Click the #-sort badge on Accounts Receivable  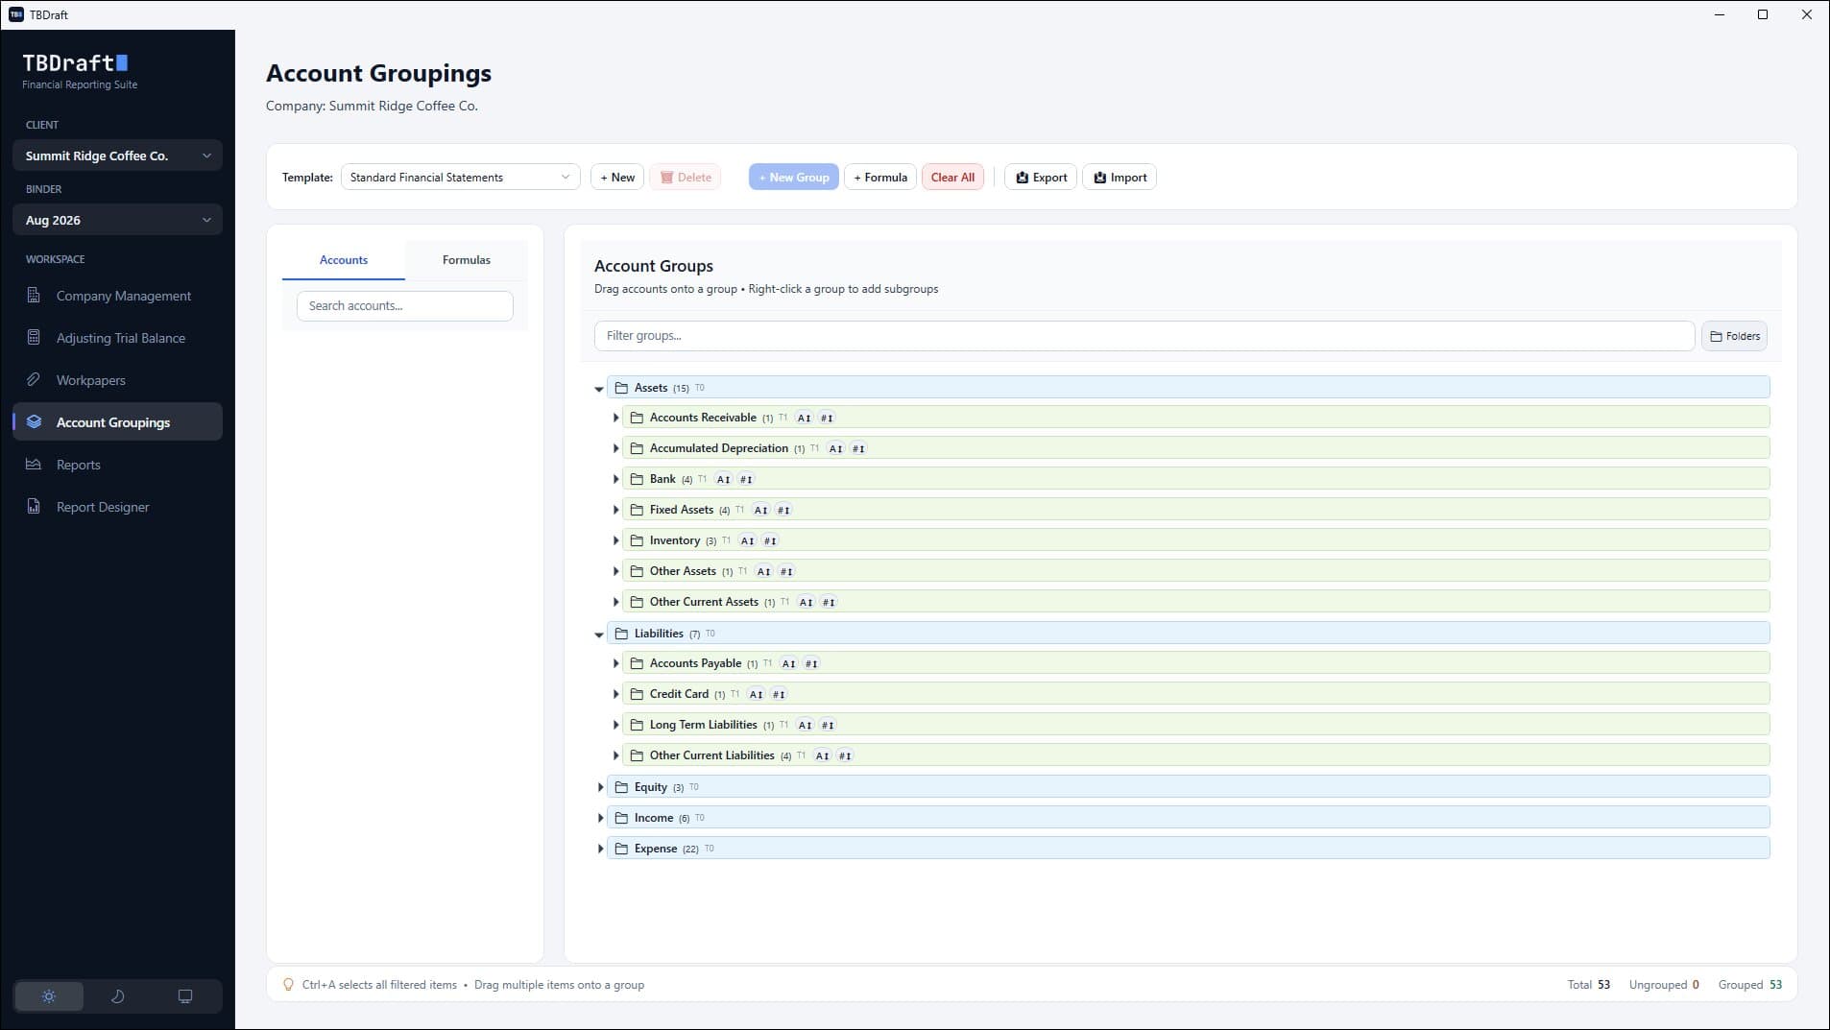tap(827, 418)
